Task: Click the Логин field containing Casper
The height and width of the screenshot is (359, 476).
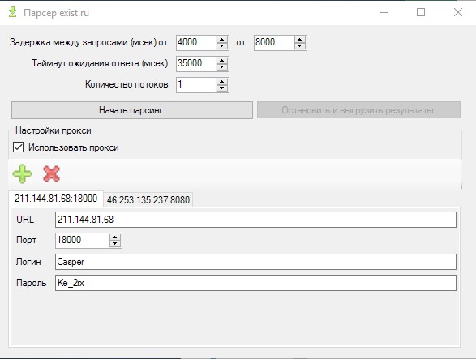Action: click(x=255, y=262)
